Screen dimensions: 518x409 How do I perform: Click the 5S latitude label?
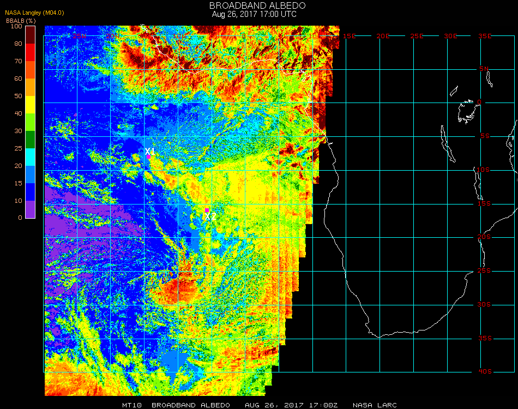click(485, 136)
